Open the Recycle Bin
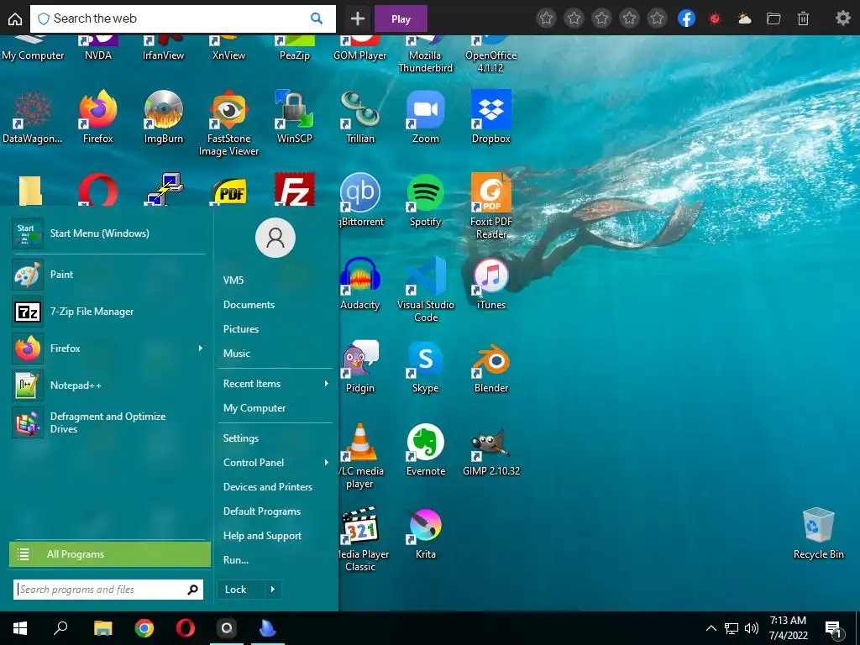Screen dimensions: 860x645 (x=818, y=533)
